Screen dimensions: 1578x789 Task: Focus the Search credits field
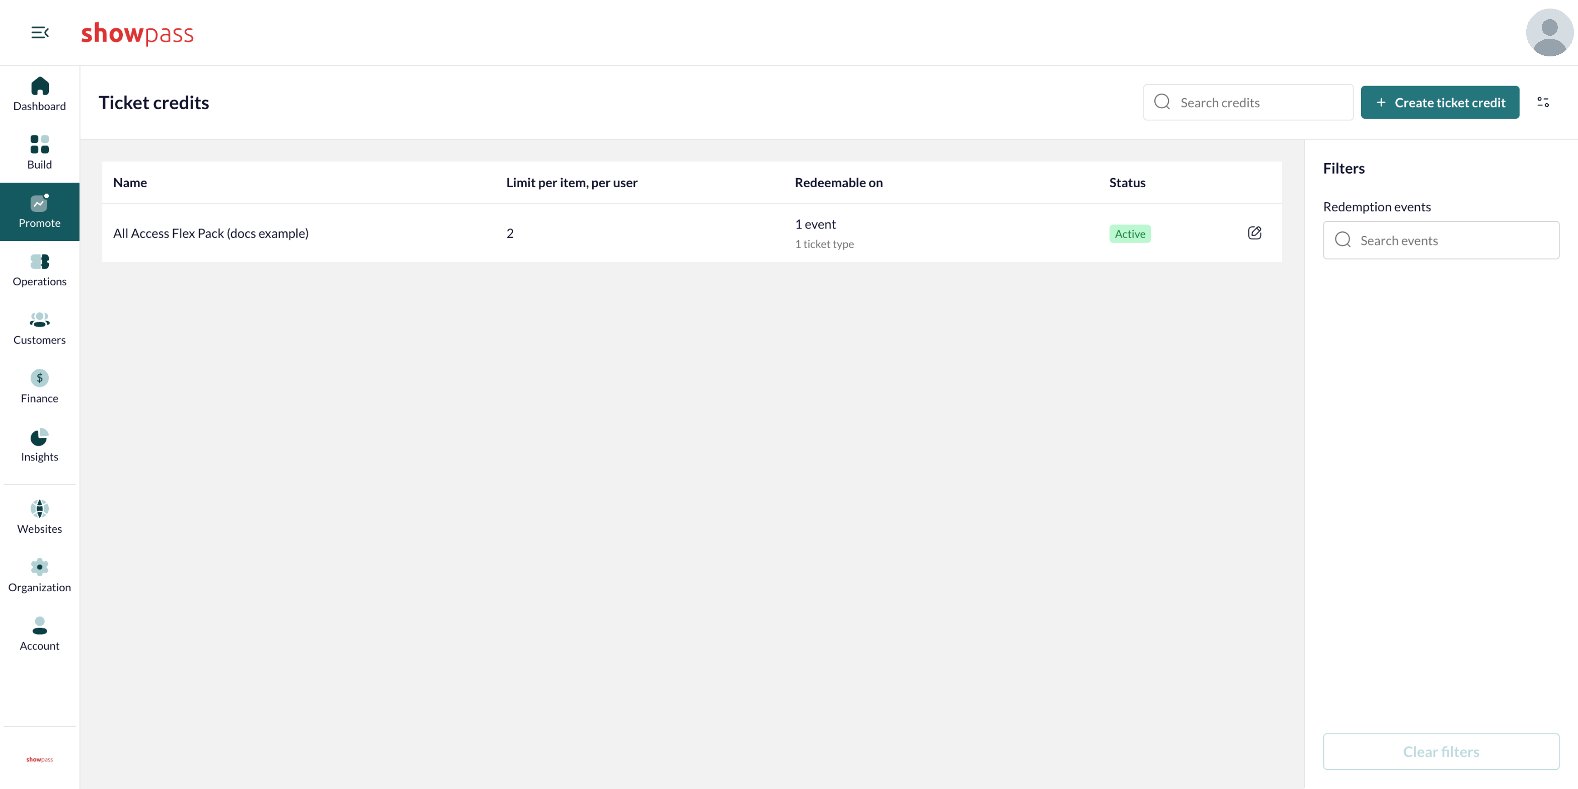[1248, 102]
